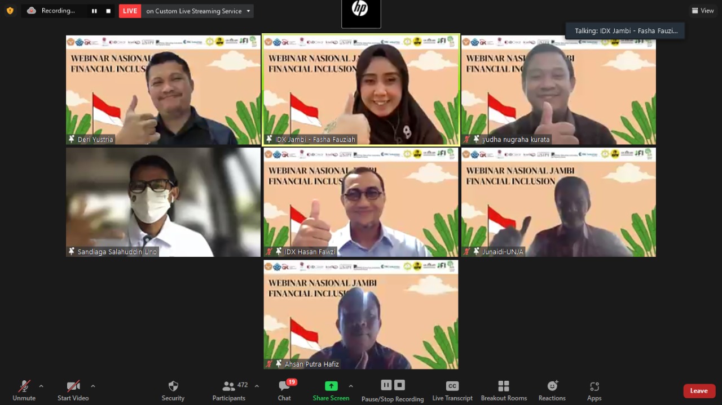Pause the recording in the top bar
722x405 pixels.
(94, 11)
